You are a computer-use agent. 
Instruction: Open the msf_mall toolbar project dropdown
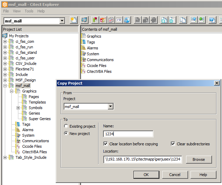pos(62,21)
